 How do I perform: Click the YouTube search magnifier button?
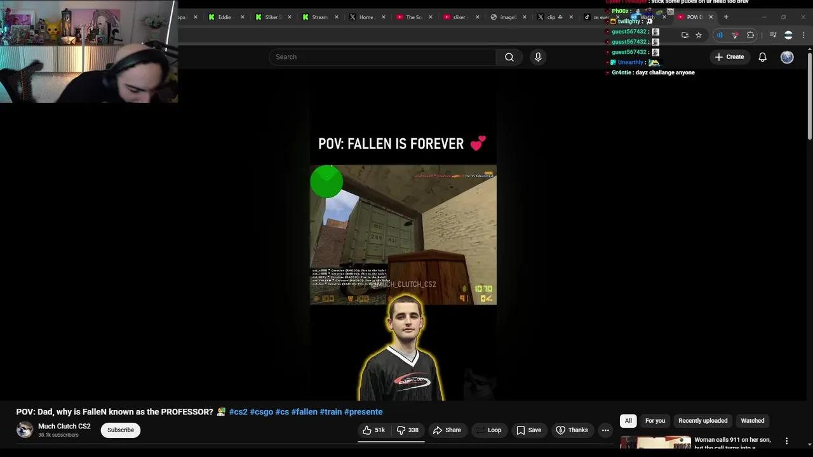[x=509, y=57]
